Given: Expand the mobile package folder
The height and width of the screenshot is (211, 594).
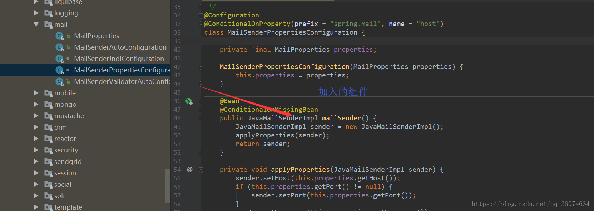Looking at the screenshot, I should tap(36, 93).
